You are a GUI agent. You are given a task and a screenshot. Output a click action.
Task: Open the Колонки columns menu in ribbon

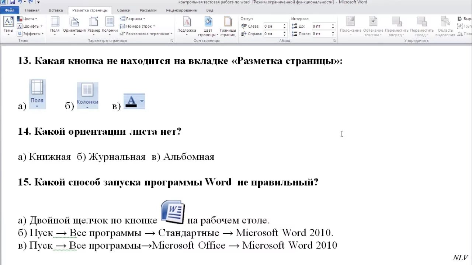[110, 26]
